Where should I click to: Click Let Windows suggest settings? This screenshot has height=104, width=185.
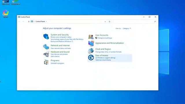[x=105, y=58]
